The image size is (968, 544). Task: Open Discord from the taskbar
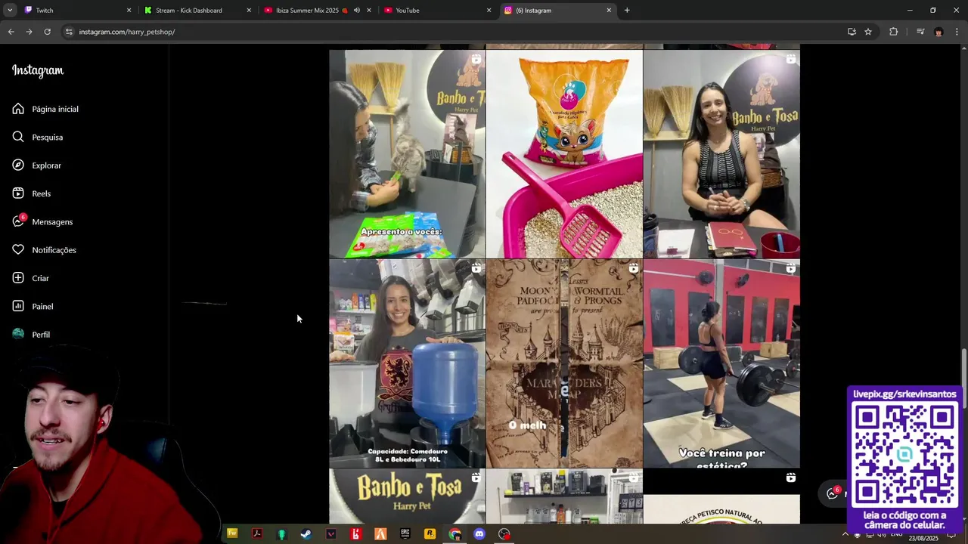pos(479,534)
